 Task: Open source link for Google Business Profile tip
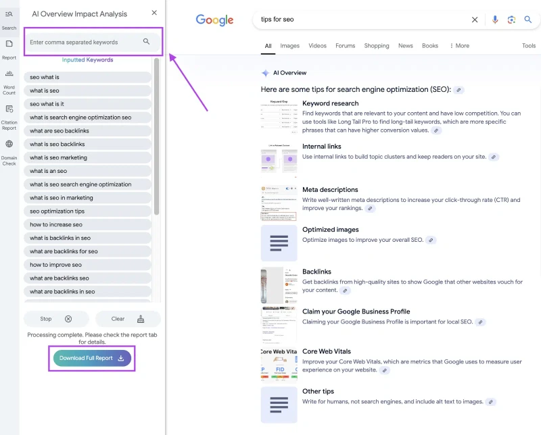[480, 322]
